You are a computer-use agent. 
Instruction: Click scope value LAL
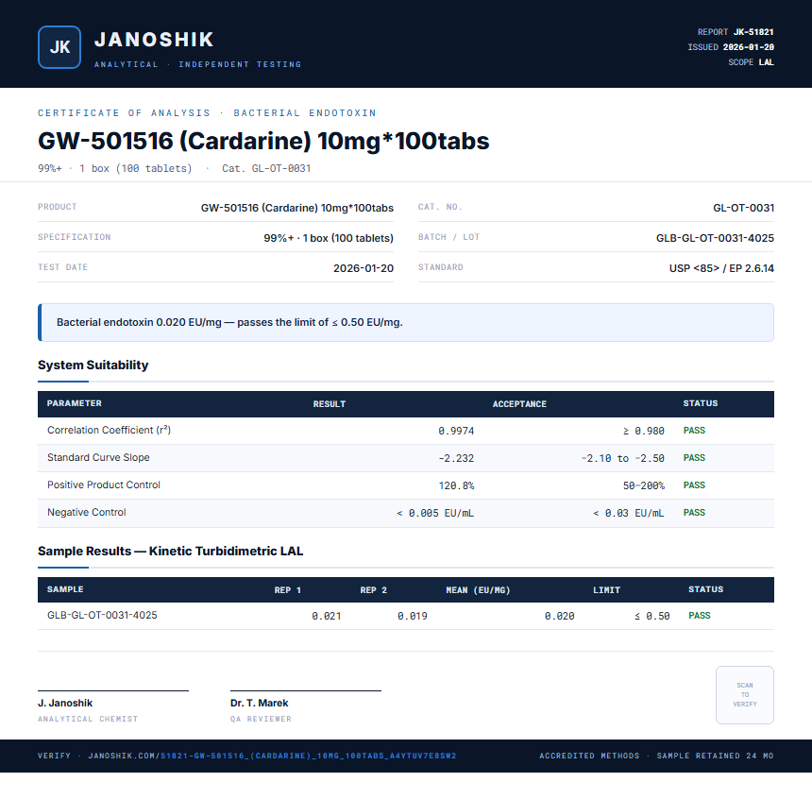pos(766,62)
